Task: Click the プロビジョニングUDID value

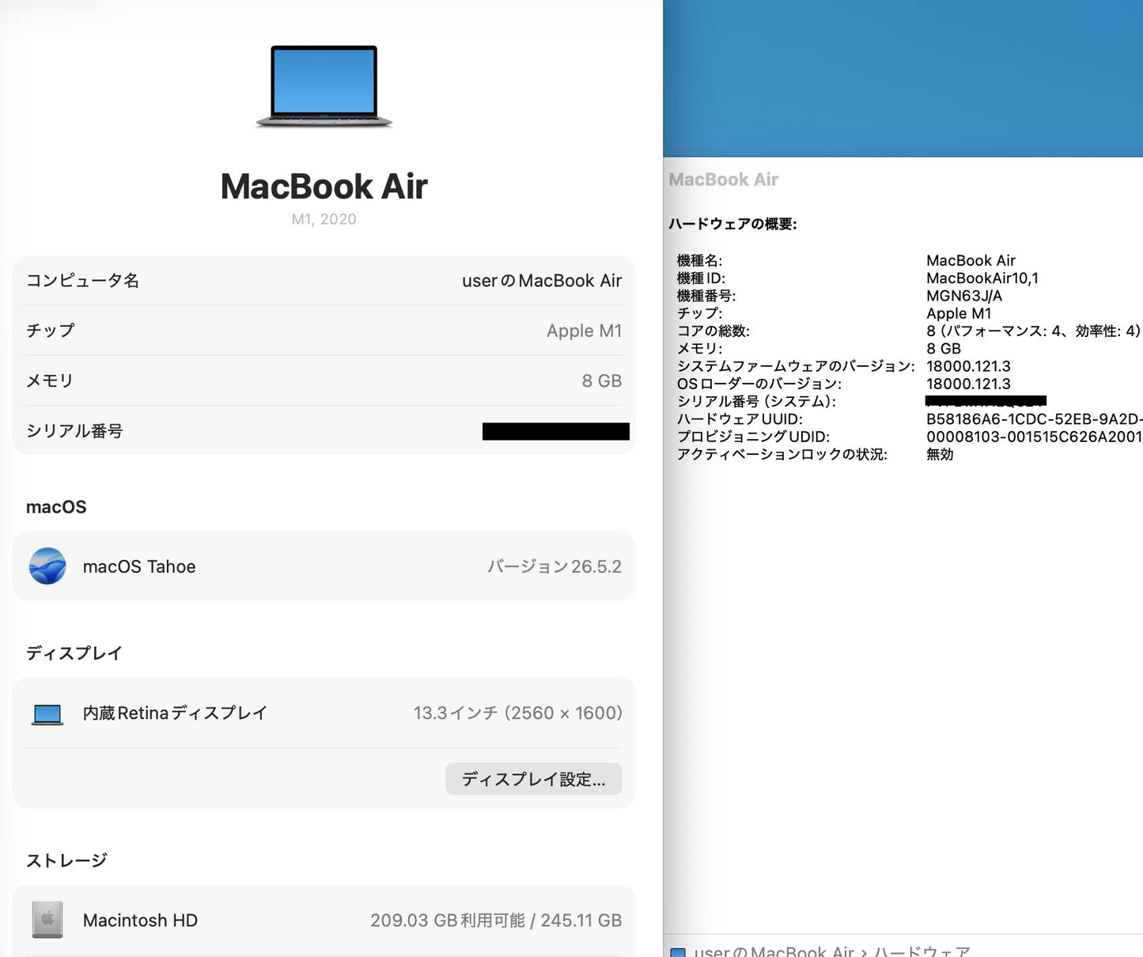Action: pos(1035,437)
